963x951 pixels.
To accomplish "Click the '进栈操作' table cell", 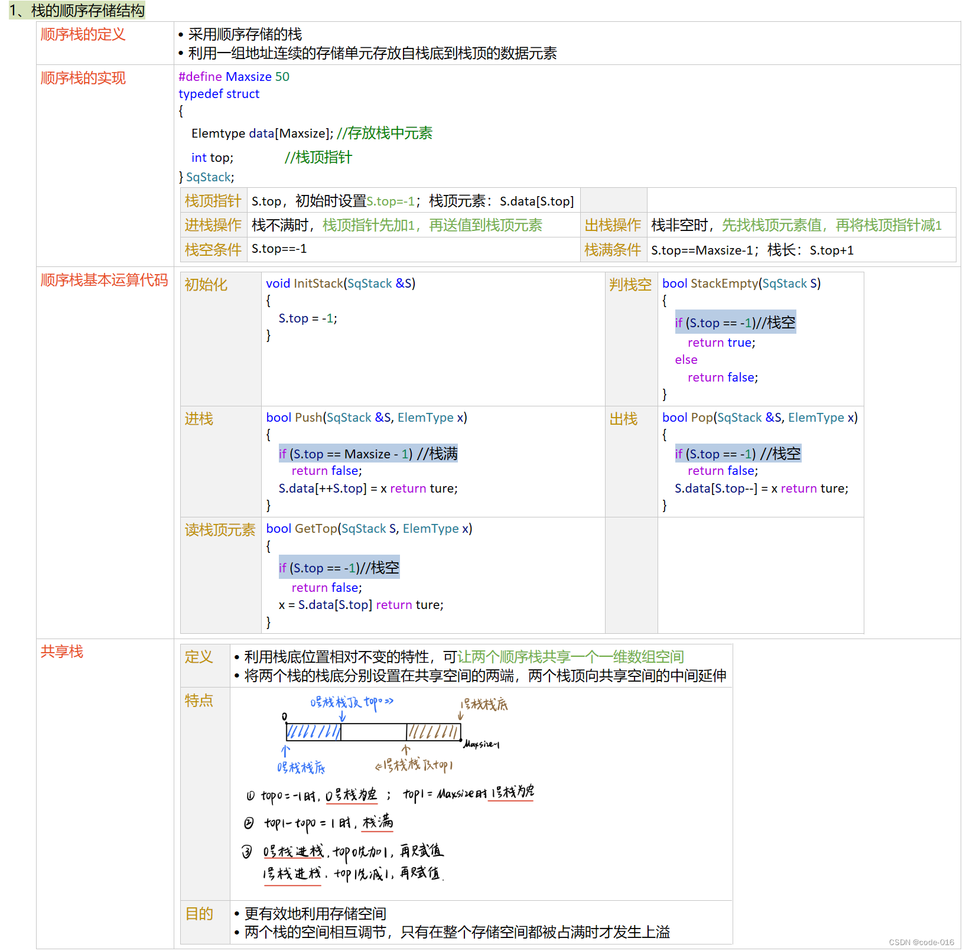I will (x=213, y=225).
